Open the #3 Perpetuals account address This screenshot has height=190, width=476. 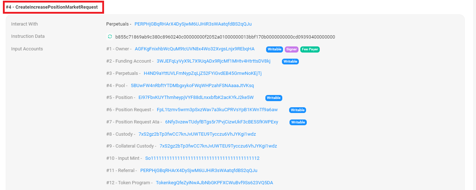click(x=202, y=73)
